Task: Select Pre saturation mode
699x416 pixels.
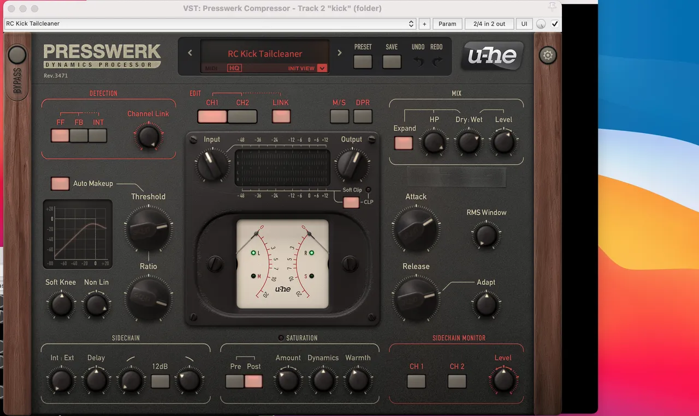Action: 235,381
